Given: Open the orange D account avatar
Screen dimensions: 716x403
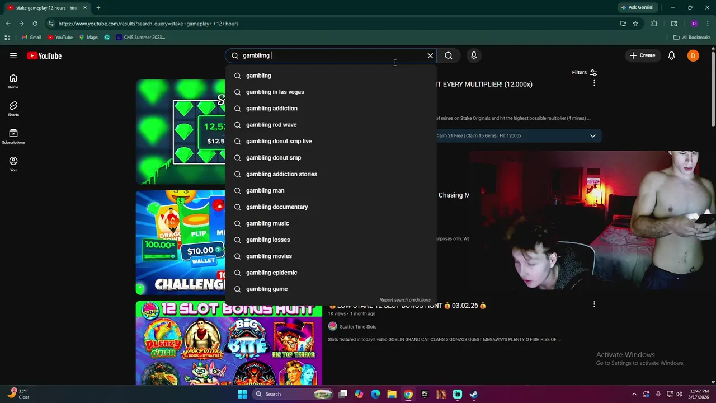Looking at the screenshot, I should (x=693, y=55).
